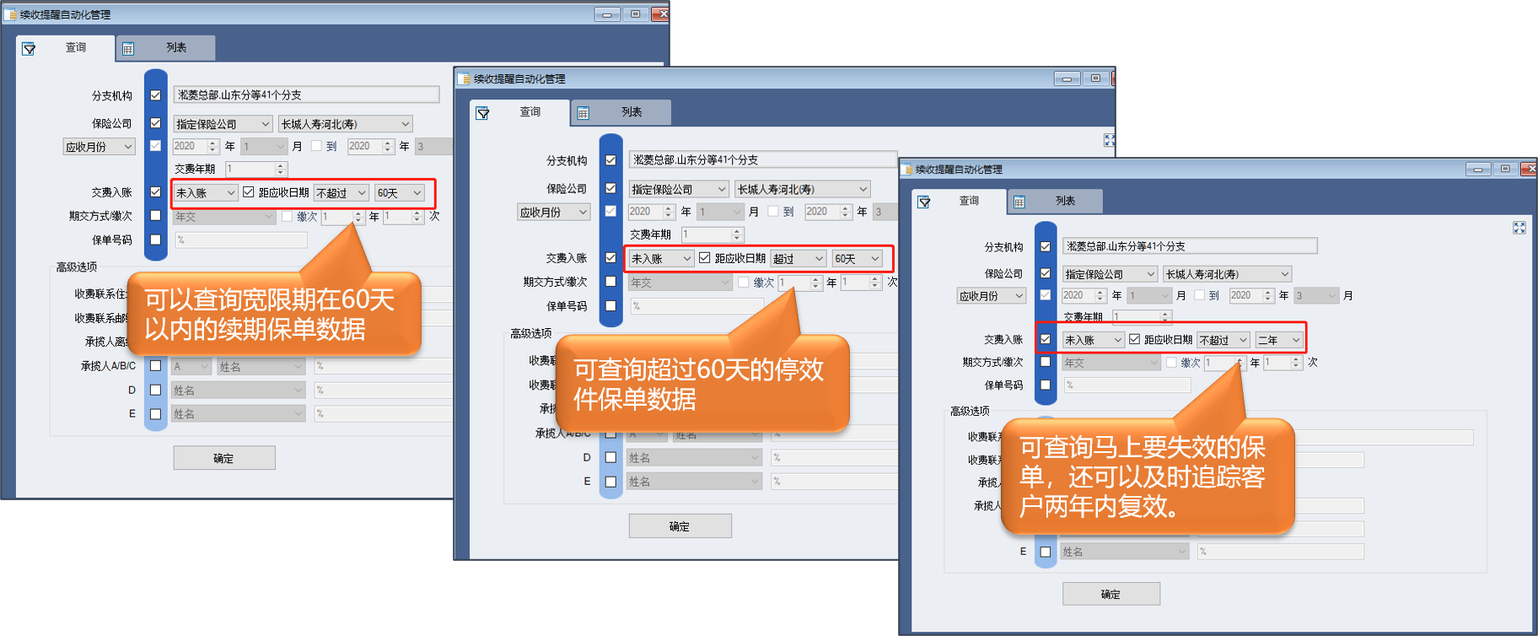Select the 查询 tab label in the rightmost window
This screenshot has width=1538, height=636.
969,201
